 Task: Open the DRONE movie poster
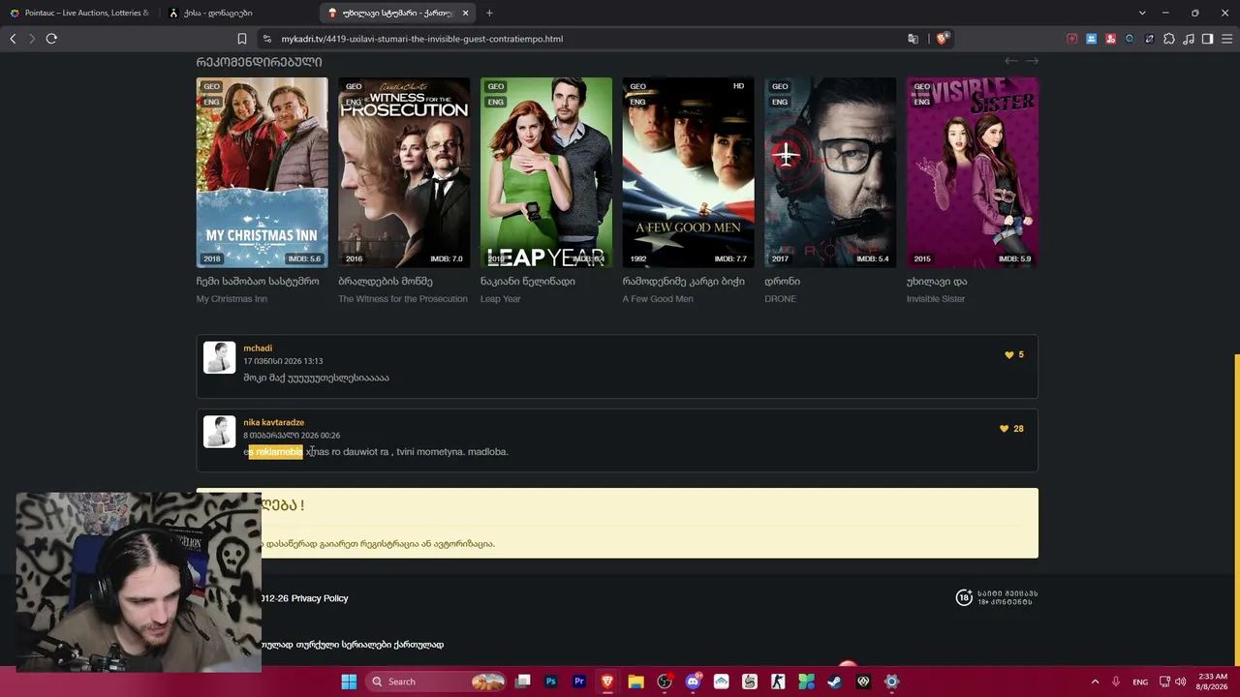[830, 172]
